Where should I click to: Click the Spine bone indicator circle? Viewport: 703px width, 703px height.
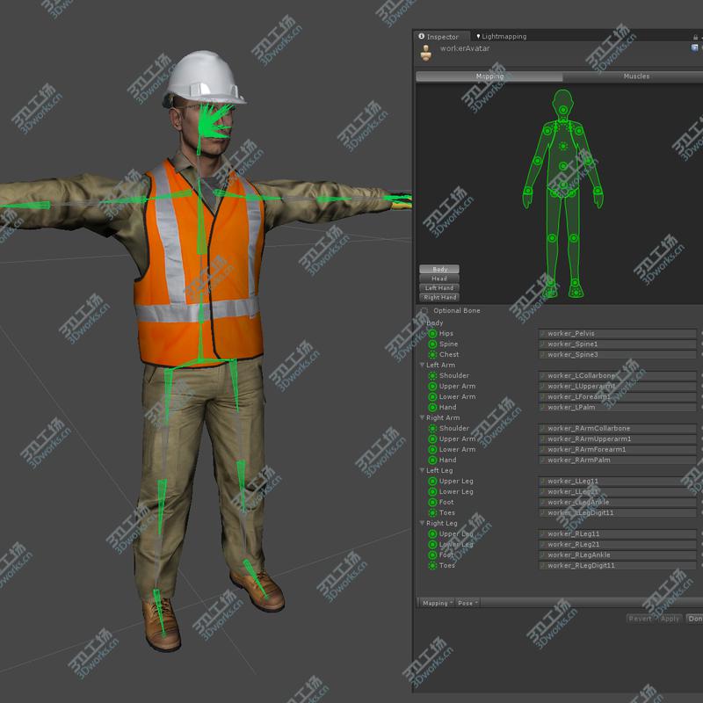pos(432,344)
